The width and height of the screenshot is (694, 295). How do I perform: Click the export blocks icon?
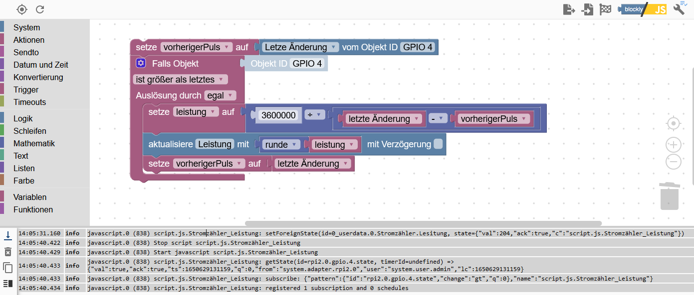pyautogui.click(x=569, y=9)
